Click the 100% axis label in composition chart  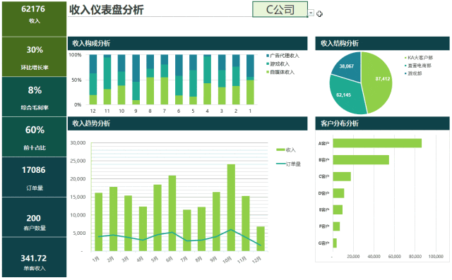point(76,55)
